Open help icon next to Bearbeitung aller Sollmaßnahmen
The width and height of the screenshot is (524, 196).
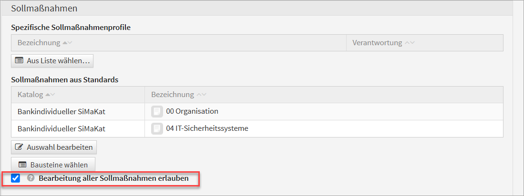[31, 178]
